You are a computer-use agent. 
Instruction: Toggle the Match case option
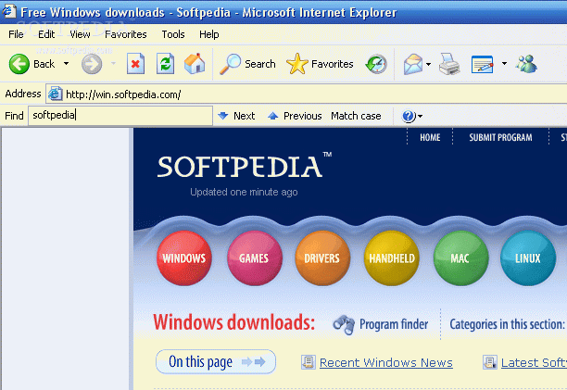pos(356,116)
